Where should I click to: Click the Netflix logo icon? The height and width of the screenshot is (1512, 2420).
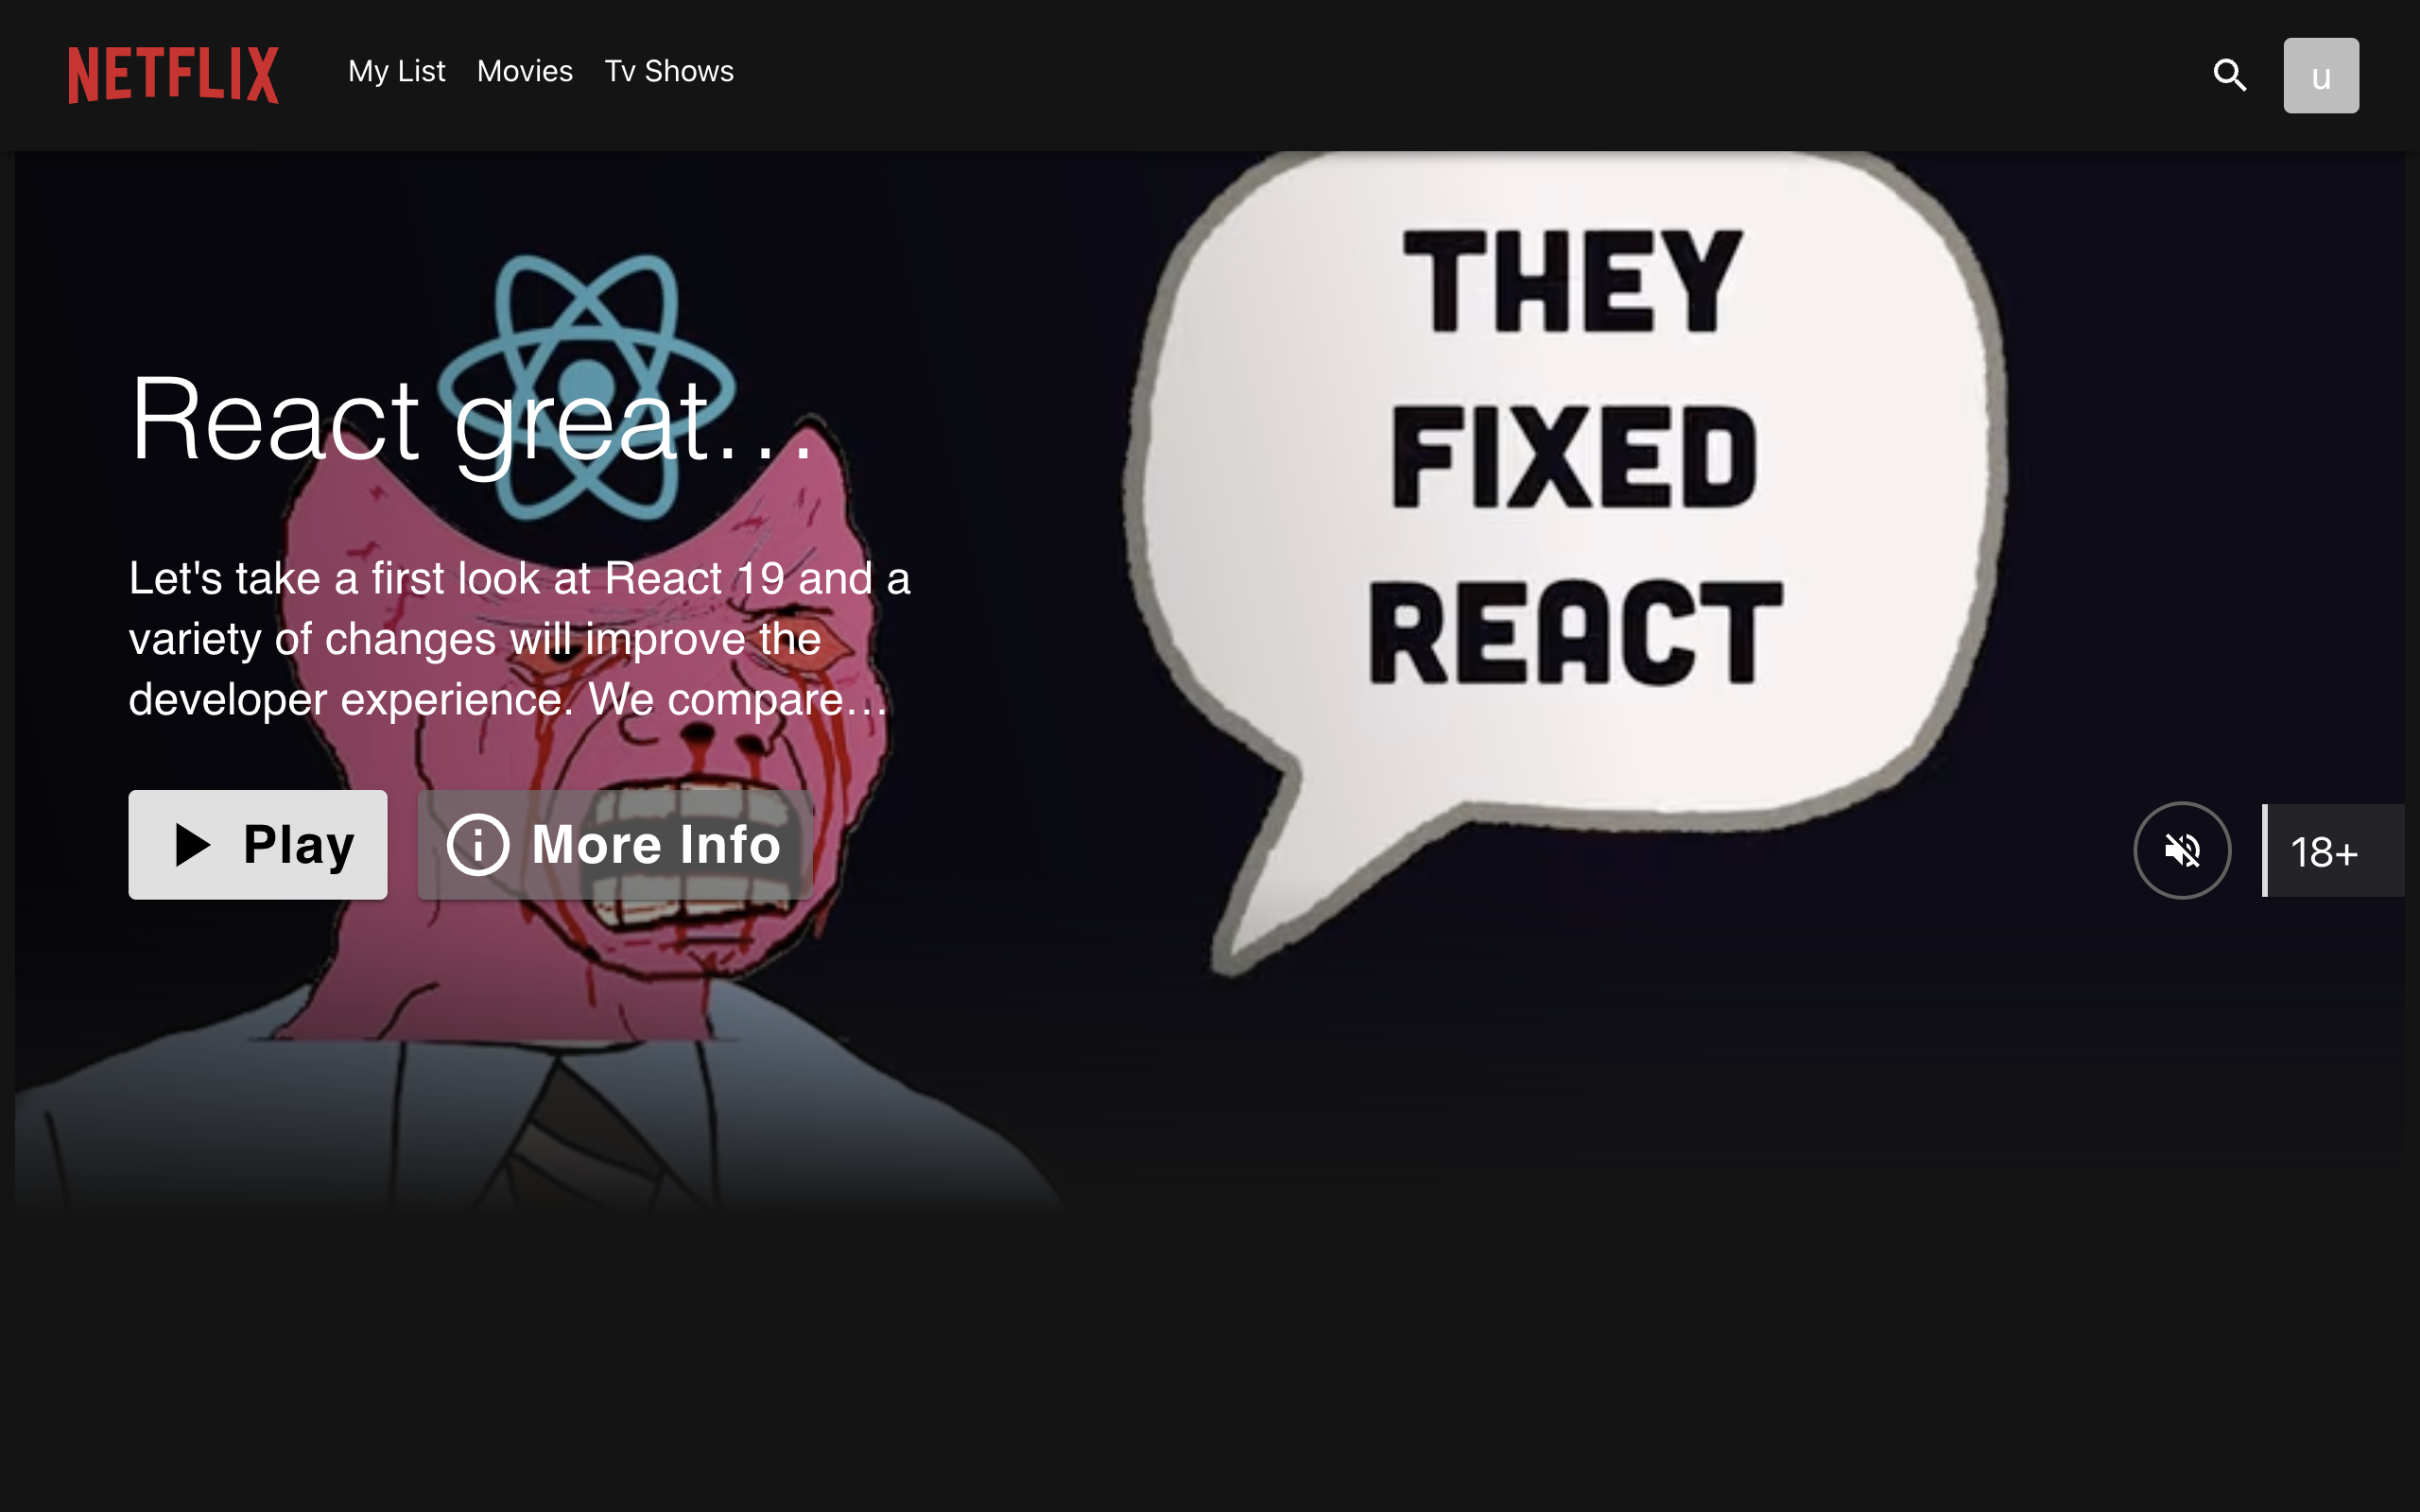tap(169, 72)
